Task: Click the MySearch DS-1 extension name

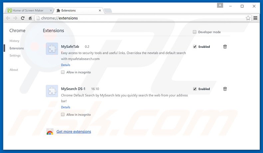Action: click(x=73, y=89)
